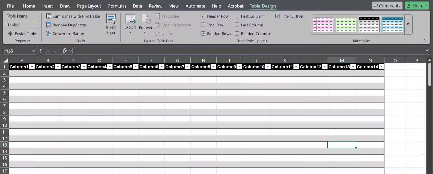433x174 pixels.
Task: Switch to the Page Layout tab
Action: point(89,6)
